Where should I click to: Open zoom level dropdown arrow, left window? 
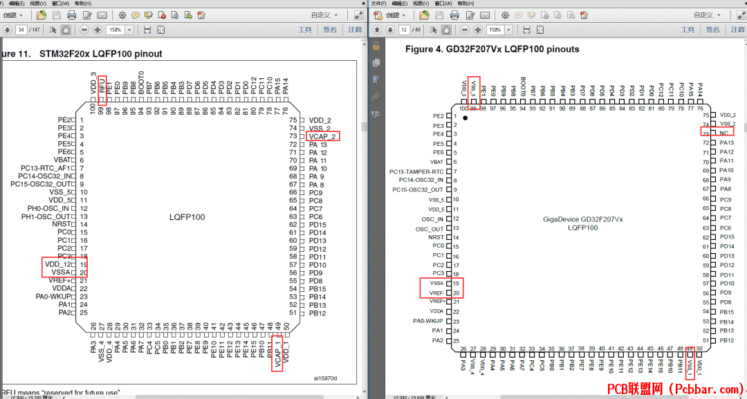click(129, 30)
